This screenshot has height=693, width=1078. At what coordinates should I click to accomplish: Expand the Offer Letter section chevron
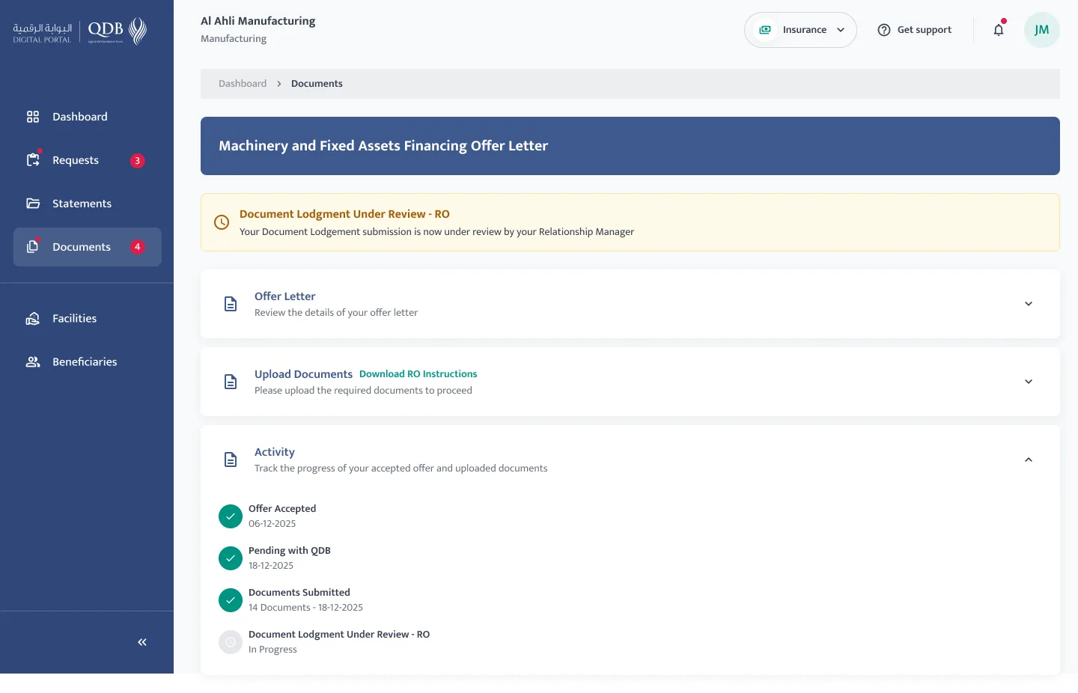click(x=1029, y=304)
